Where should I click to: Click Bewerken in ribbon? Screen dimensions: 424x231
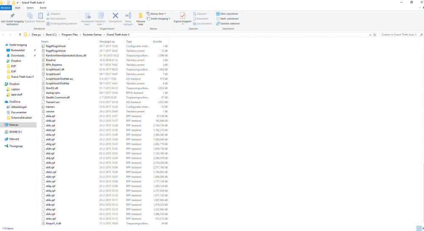[x=201, y=19]
